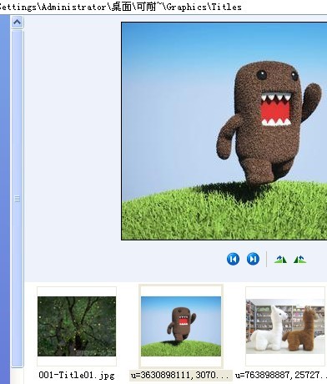Click the scrollbar up arrow
The image size is (327, 384).
tap(18, 23)
